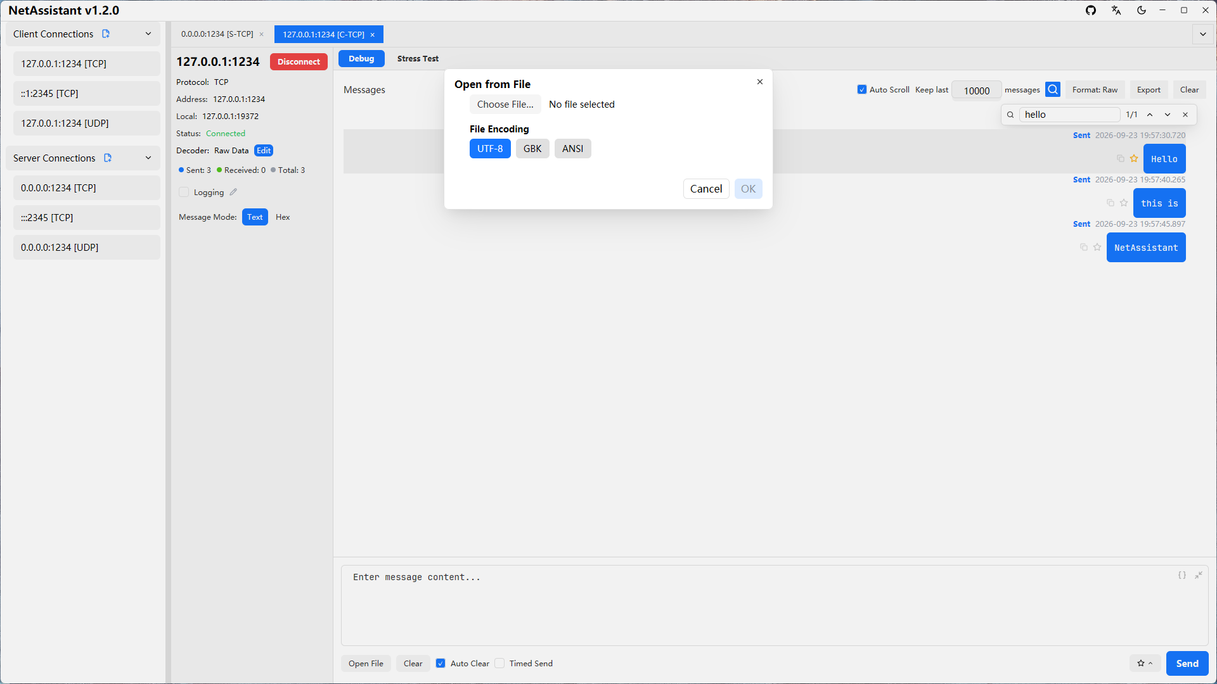Select server :::2345 [TCP]
Image resolution: width=1217 pixels, height=684 pixels.
(x=87, y=217)
